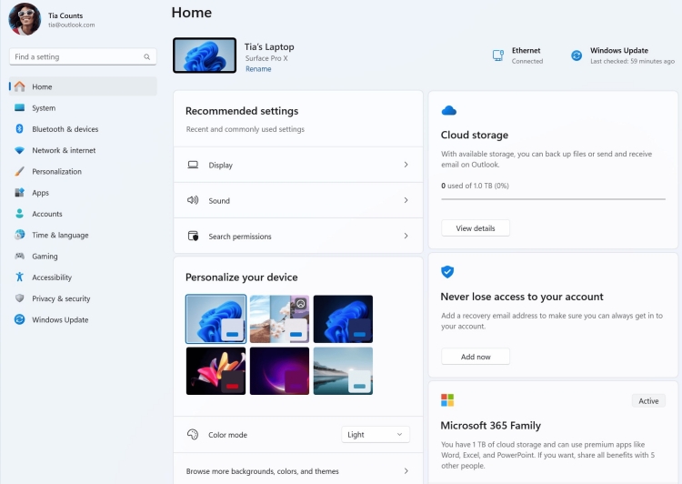
Task: Click Windows Update last checked status
Action: coord(632,61)
